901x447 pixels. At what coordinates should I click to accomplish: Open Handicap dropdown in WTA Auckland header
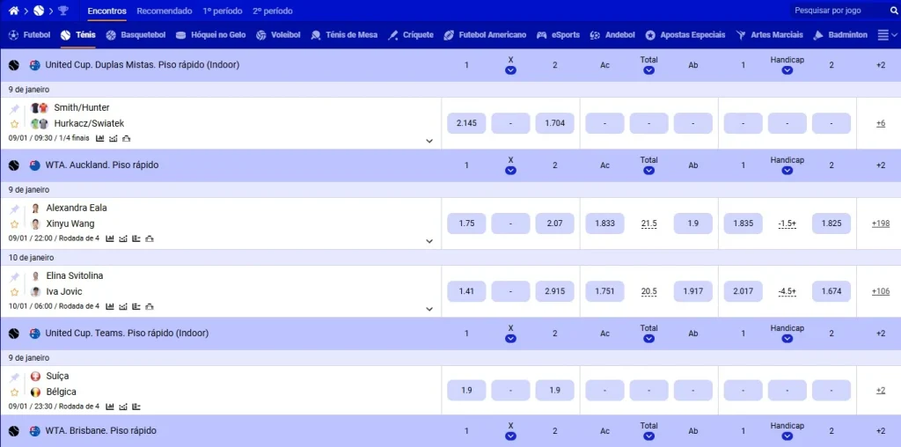[x=787, y=171]
